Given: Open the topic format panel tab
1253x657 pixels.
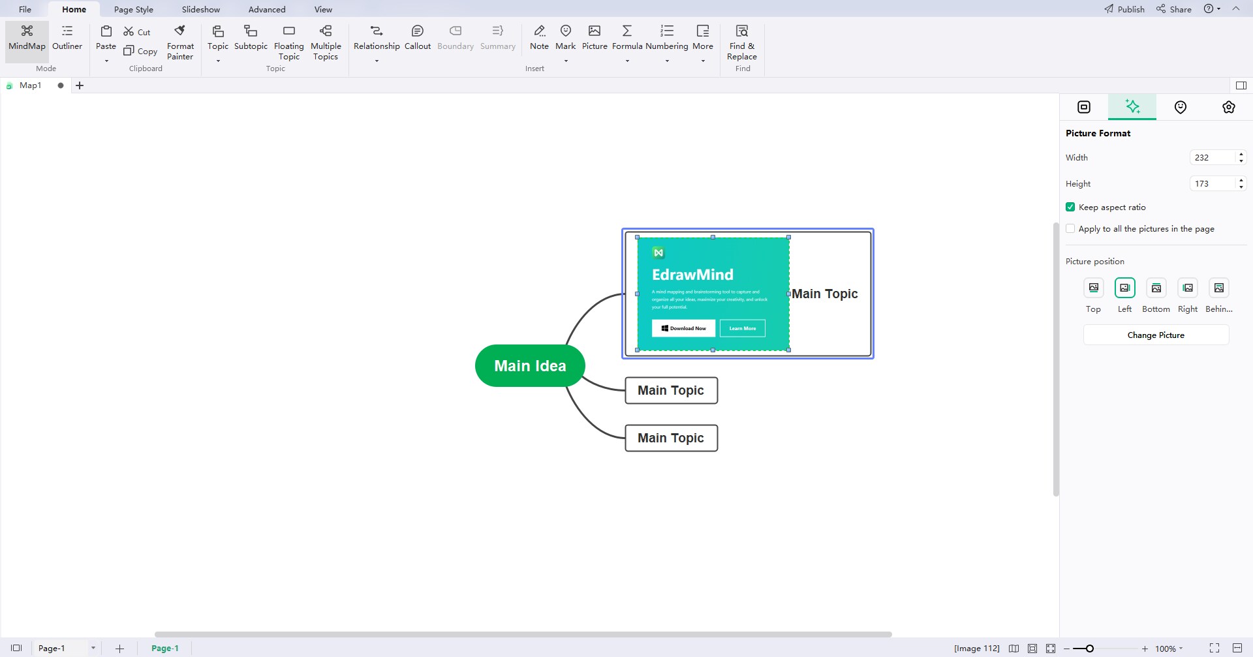Looking at the screenshot, I should [x=1084, y=107].
